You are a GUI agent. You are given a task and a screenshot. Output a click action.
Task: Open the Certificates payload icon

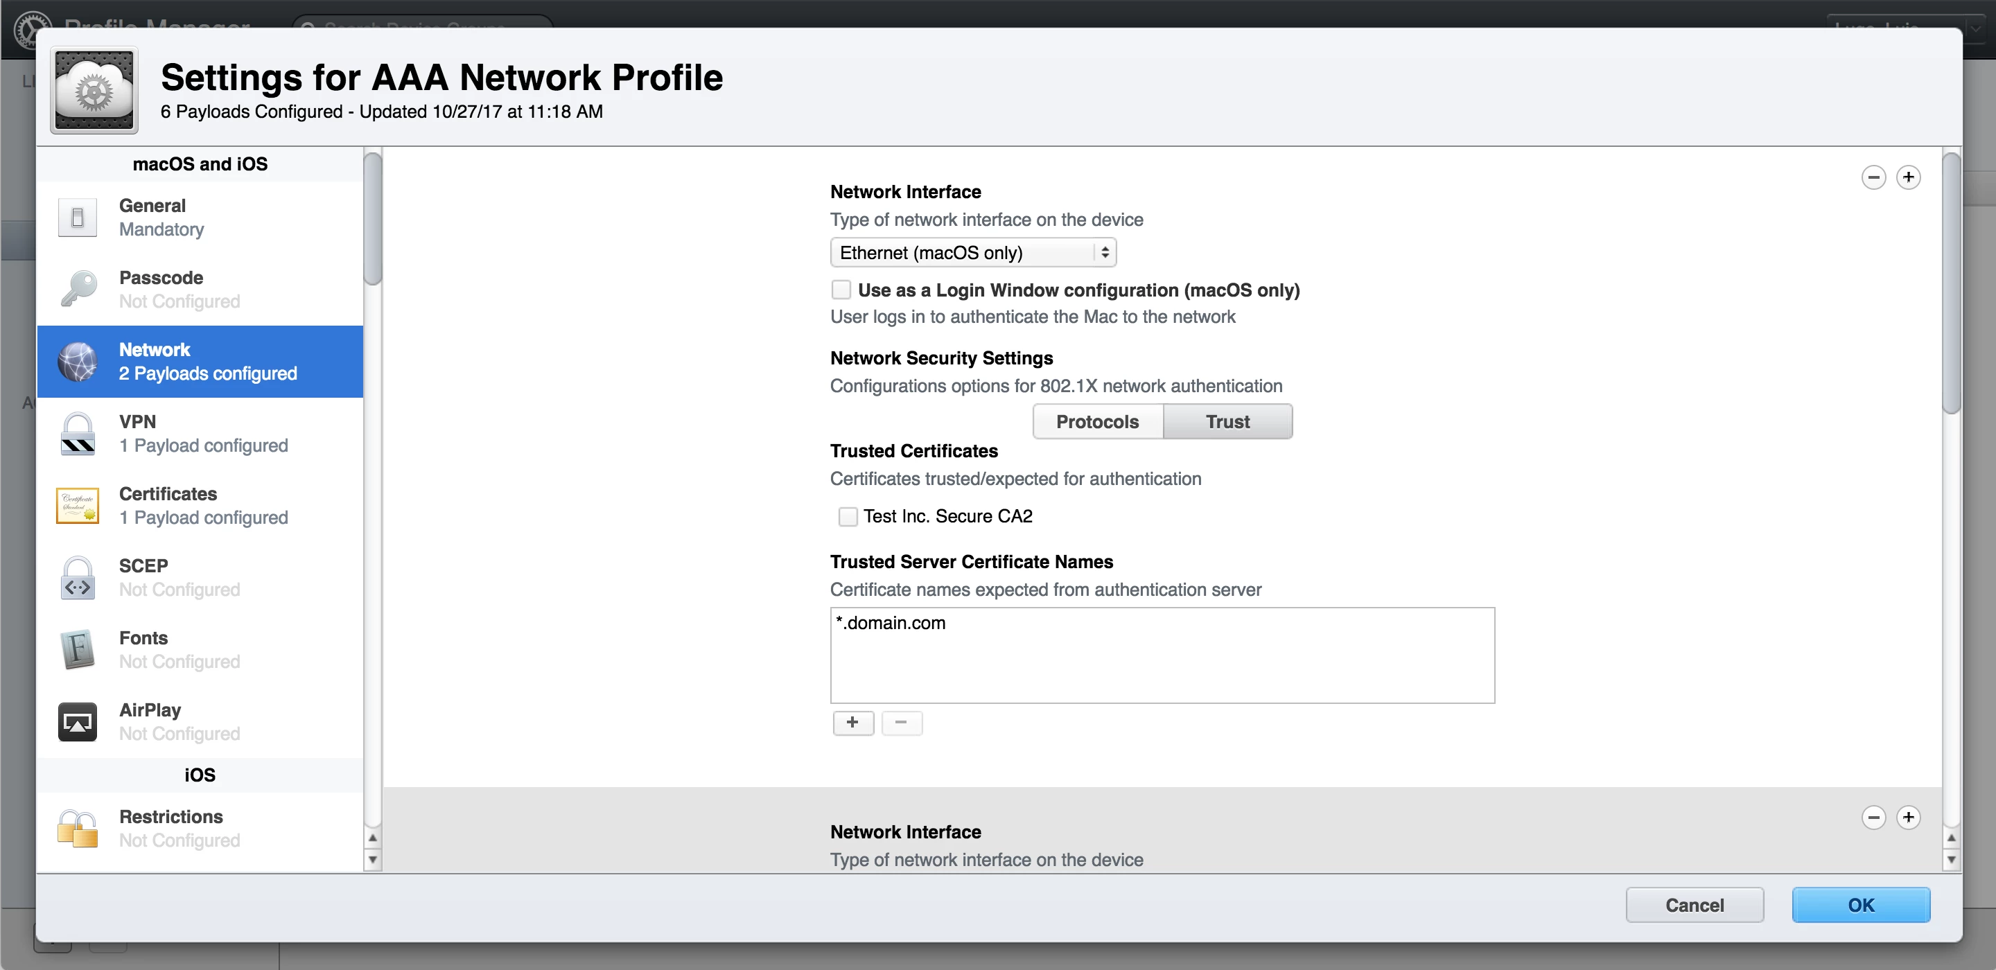point(78,506)
